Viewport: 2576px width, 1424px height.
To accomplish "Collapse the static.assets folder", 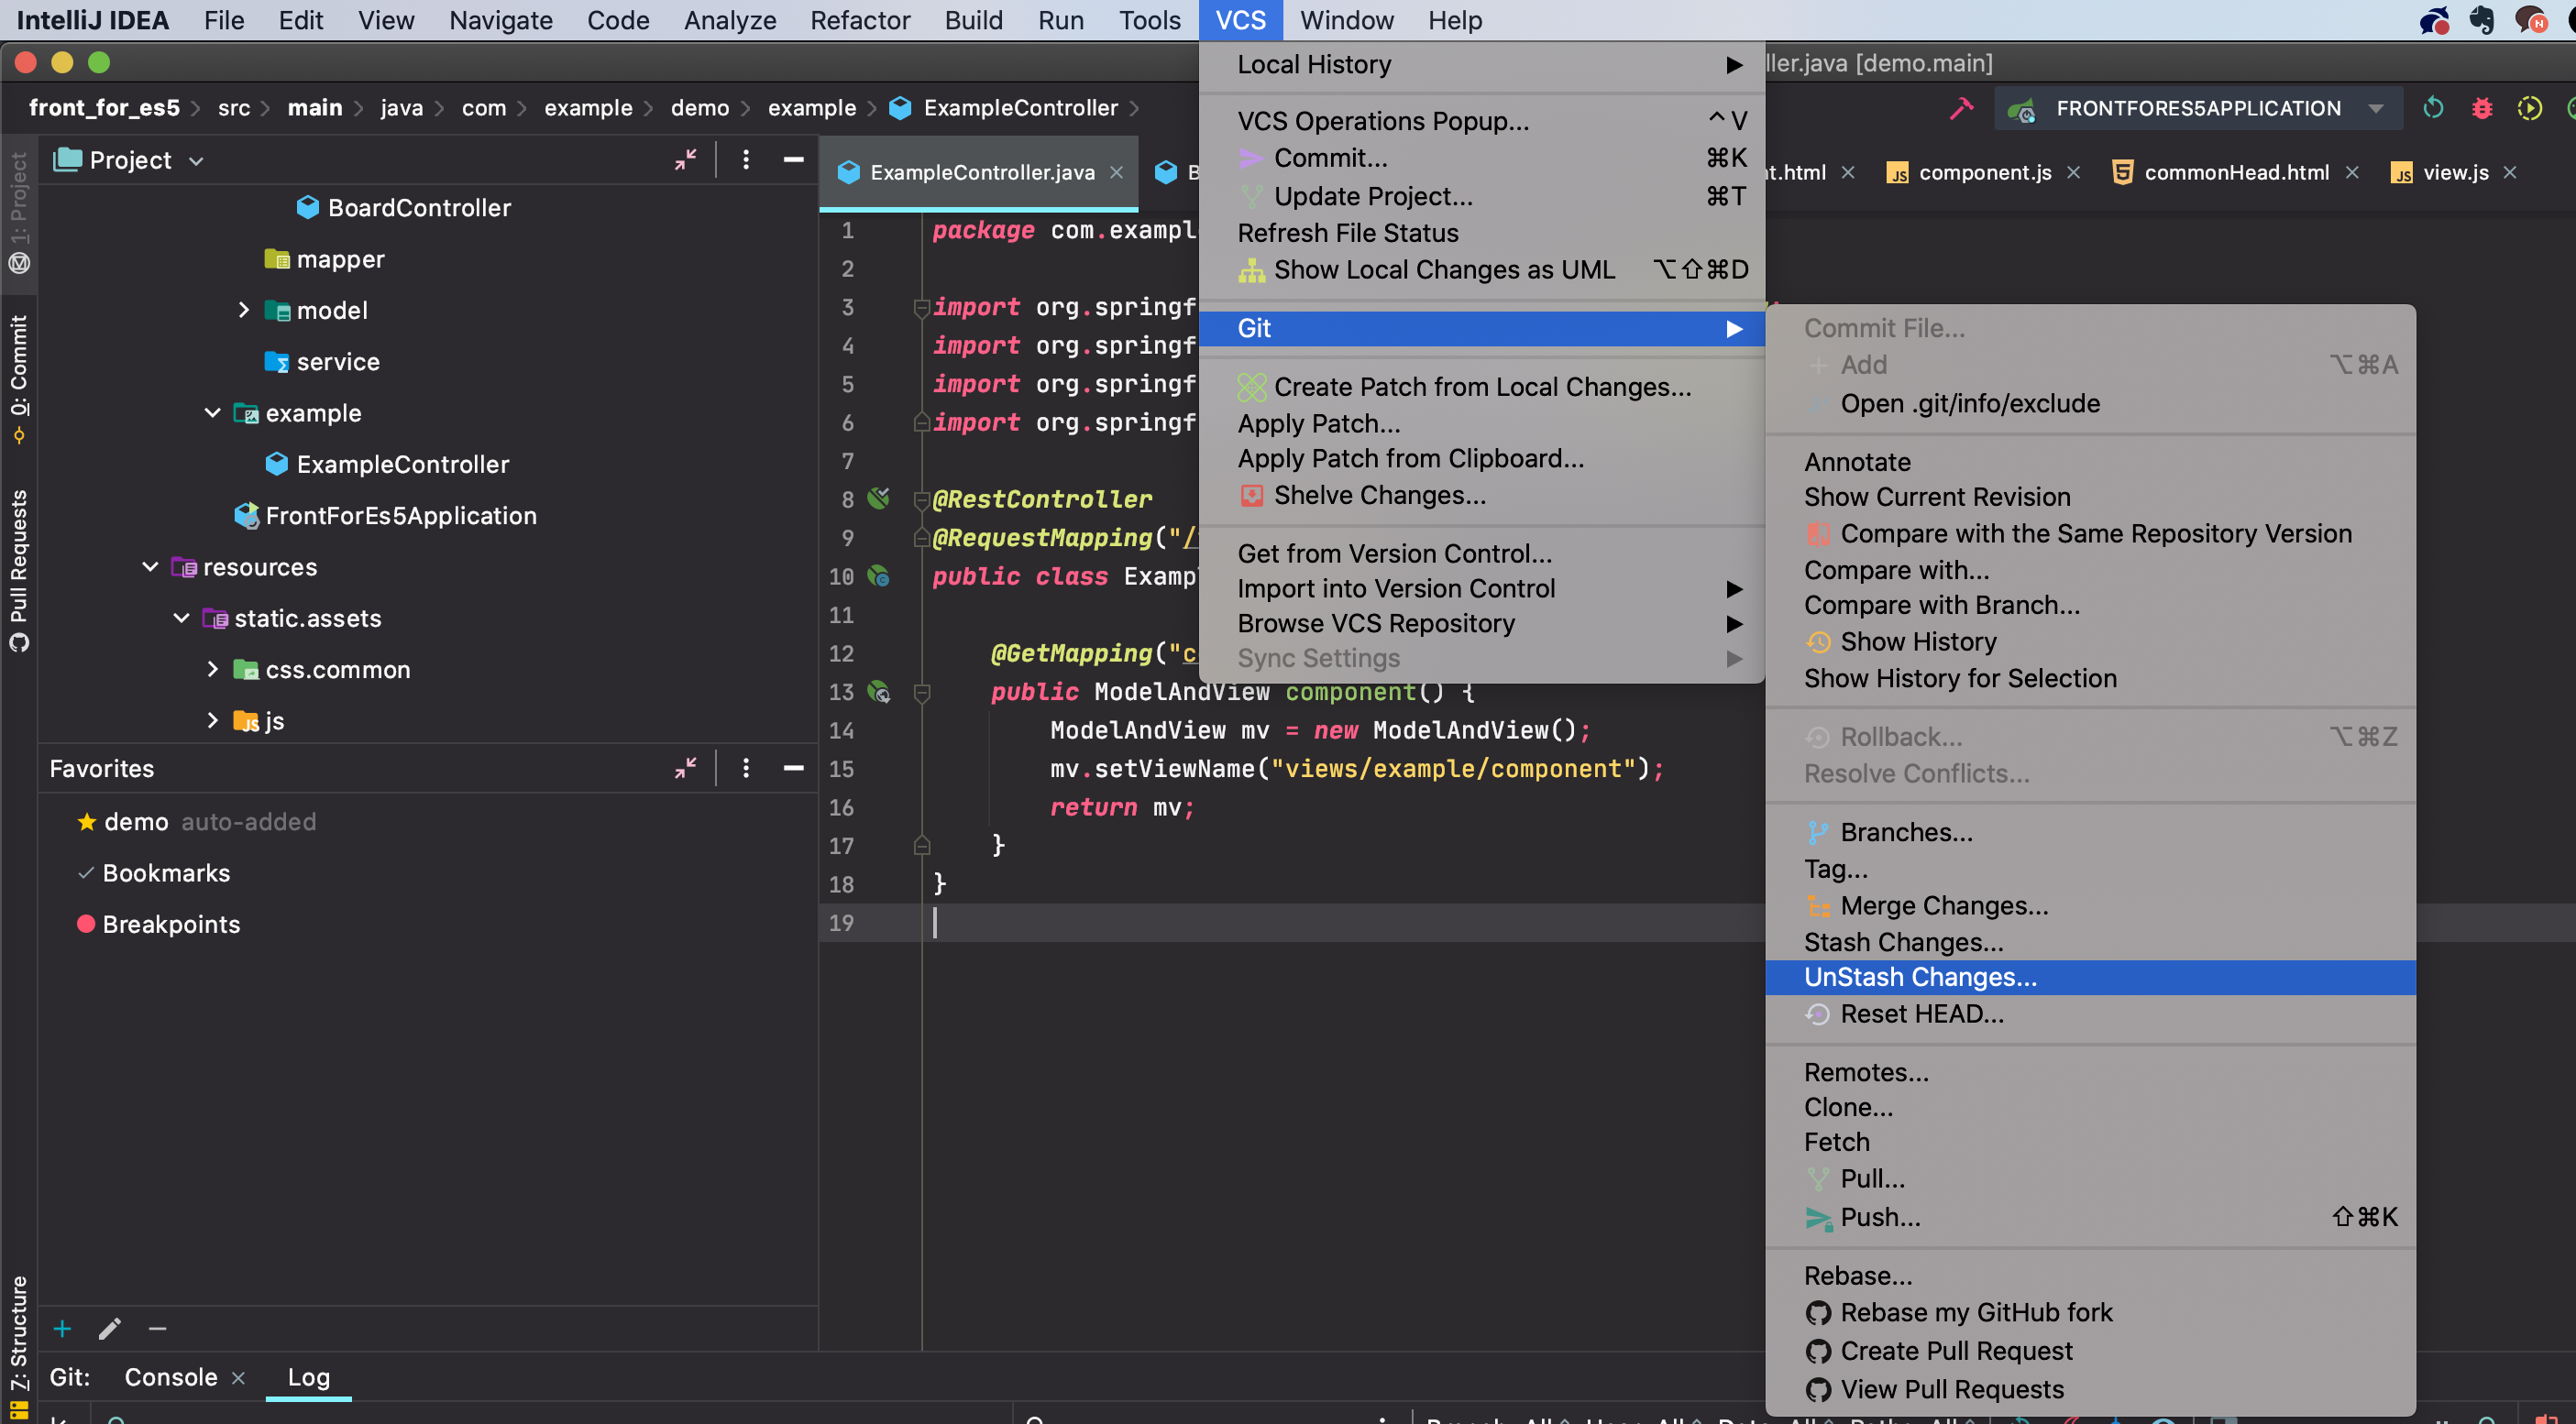I will click(x=181, y=618).
